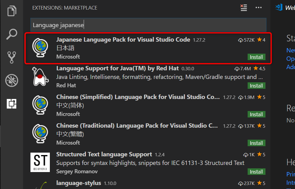Viewport: 295px width, 189px height.
Task: Click the Java Duke mascot icon
Action: [x=40, y=76]
